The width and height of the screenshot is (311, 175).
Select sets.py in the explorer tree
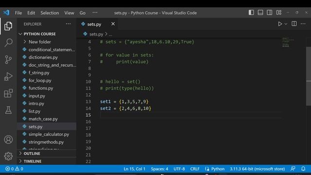47,126
